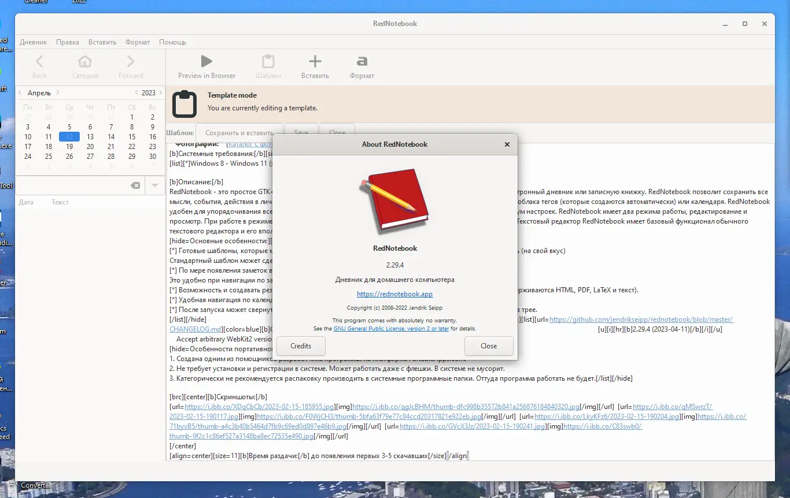
Task: Open the github.com jendrikseipp rednotebook link
Action: pos(641,319)
